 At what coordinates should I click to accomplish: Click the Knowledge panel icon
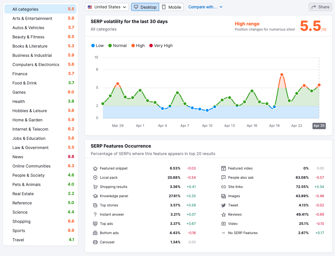pyautogui.click(x=95, y=196)
